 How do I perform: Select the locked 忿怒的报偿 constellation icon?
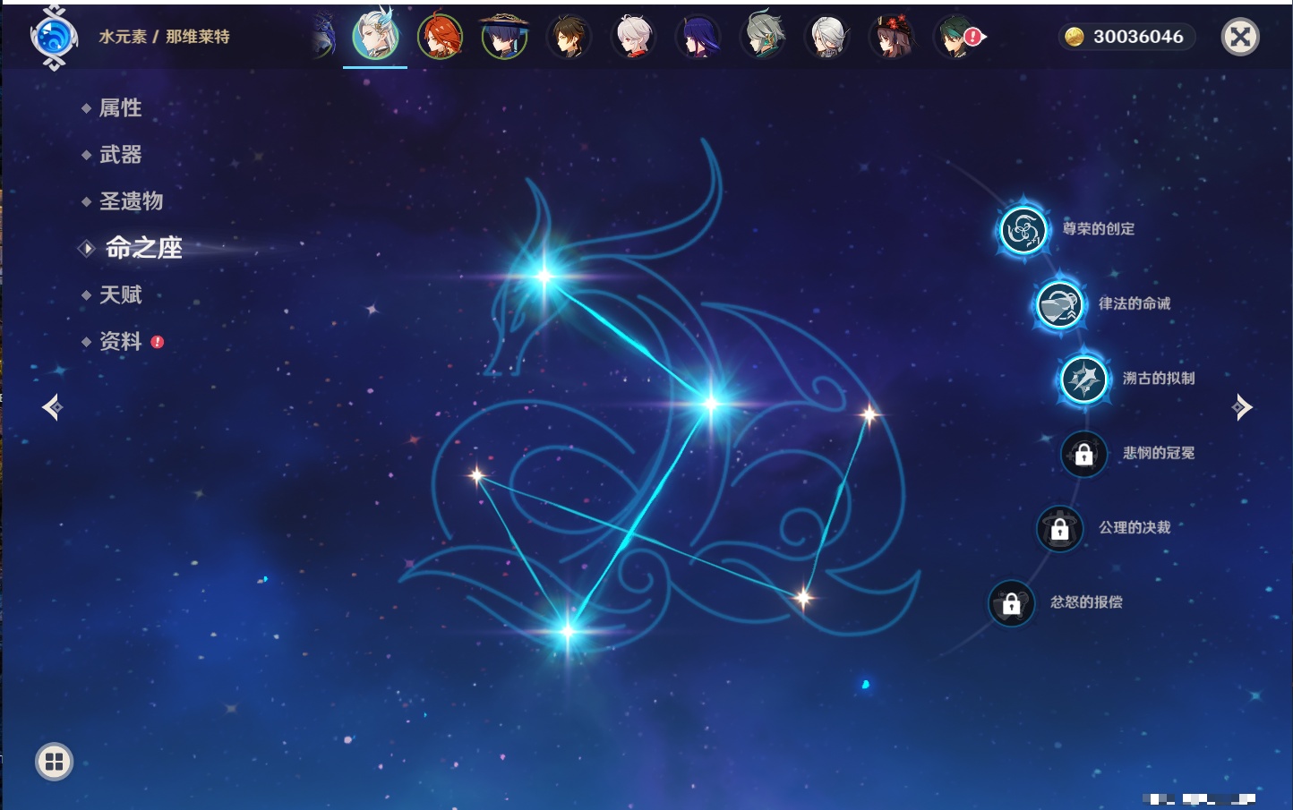point(1011,603)
